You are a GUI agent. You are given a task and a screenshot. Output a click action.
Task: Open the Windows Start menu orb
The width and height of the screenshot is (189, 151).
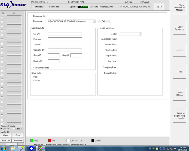point(4,148)
